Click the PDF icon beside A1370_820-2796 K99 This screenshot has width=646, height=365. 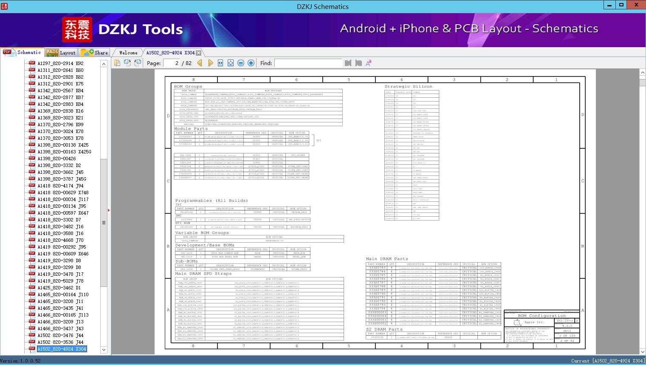(32, 124)
